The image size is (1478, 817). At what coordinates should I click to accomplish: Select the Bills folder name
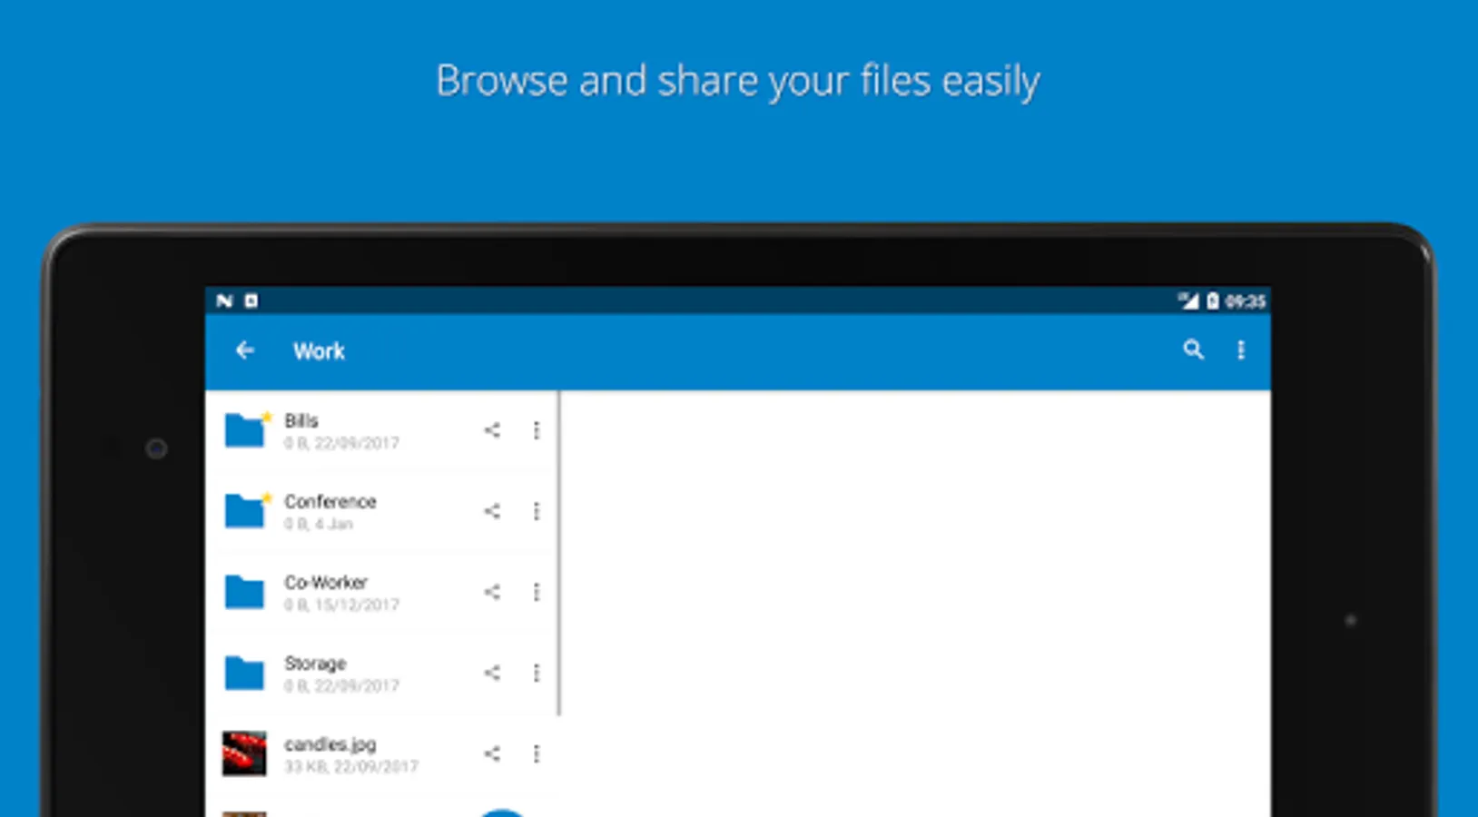(301, 421)
